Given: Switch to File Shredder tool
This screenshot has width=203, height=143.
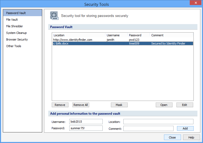Looking at the screenshot, I should point(15,26).
